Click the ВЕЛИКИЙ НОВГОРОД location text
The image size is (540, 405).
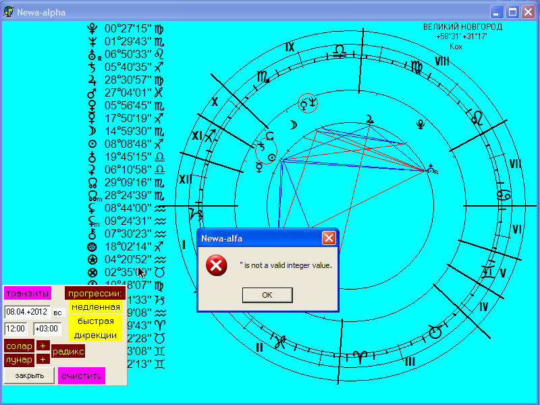coord(462,27)
